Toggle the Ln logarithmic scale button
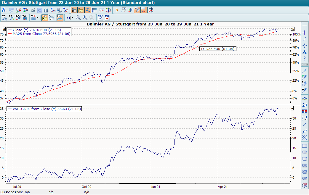 click(60, 17)
